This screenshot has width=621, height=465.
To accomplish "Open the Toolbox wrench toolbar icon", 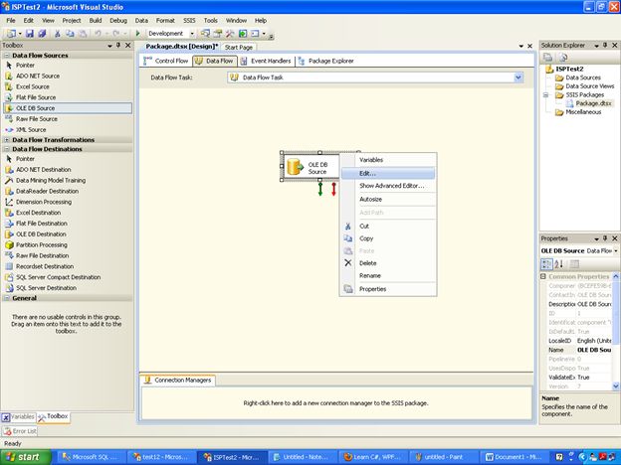I will click(230, 34).
